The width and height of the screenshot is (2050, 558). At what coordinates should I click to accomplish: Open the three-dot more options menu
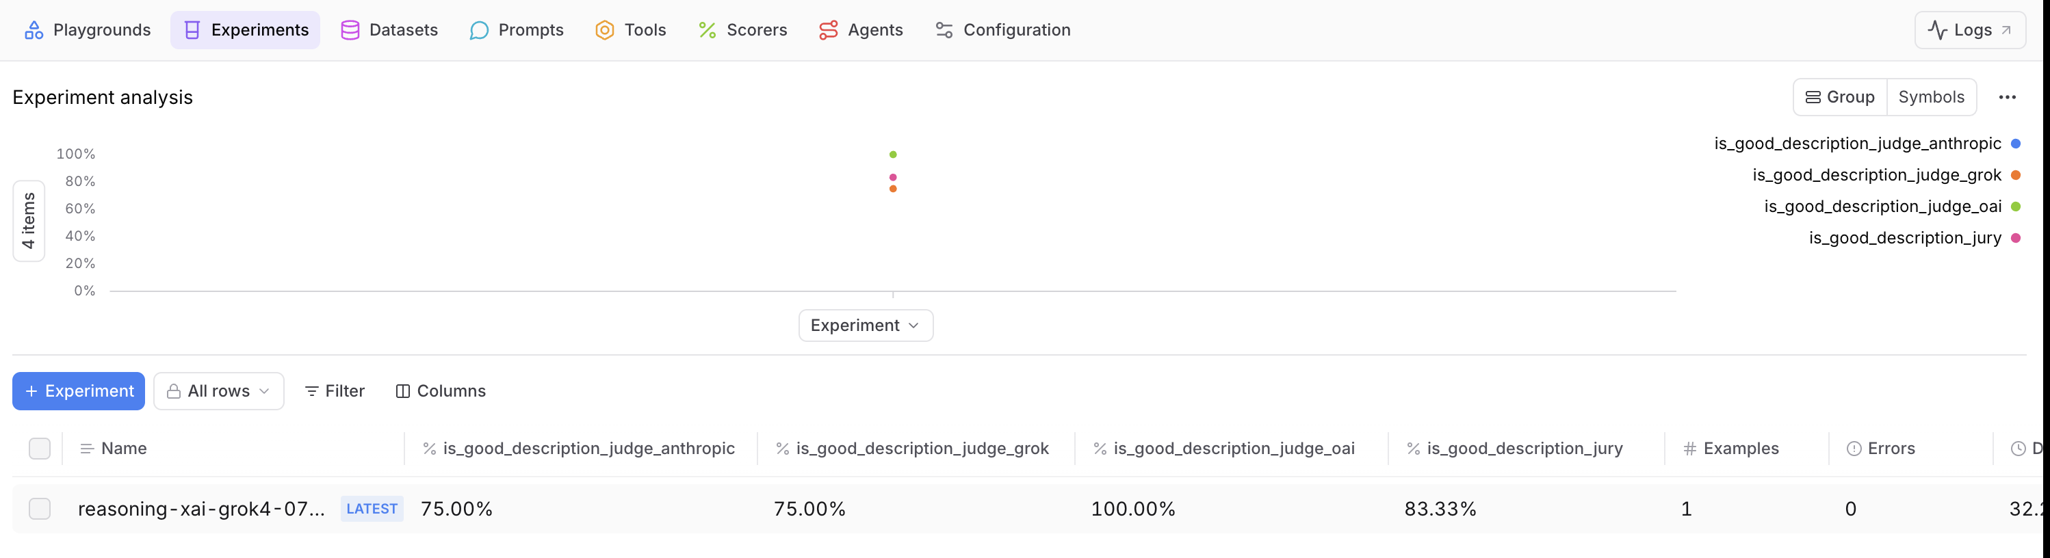[2007, 97]
